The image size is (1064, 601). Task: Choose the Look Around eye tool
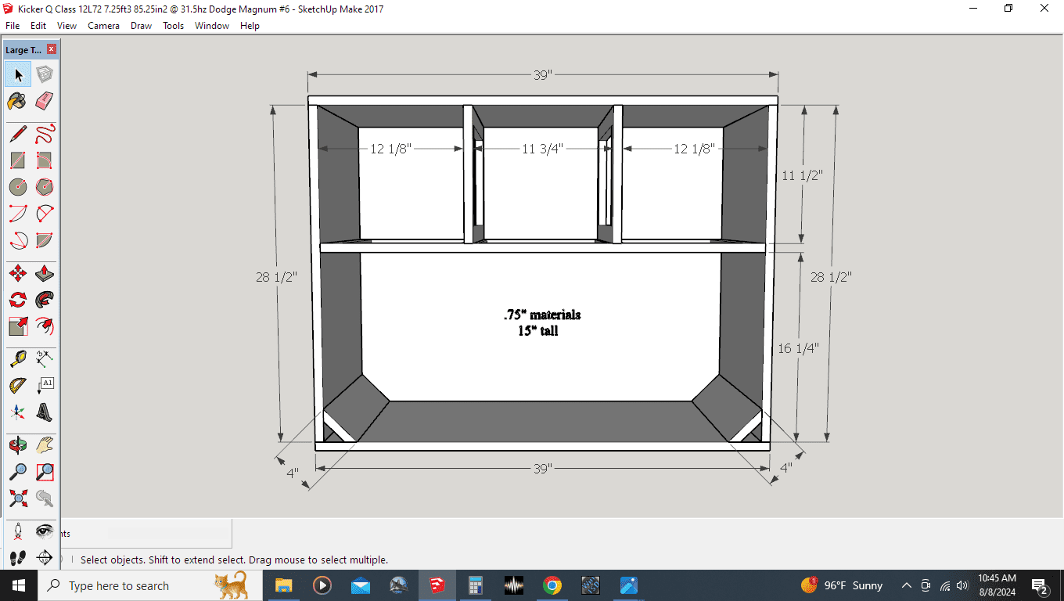pos(45,531)
